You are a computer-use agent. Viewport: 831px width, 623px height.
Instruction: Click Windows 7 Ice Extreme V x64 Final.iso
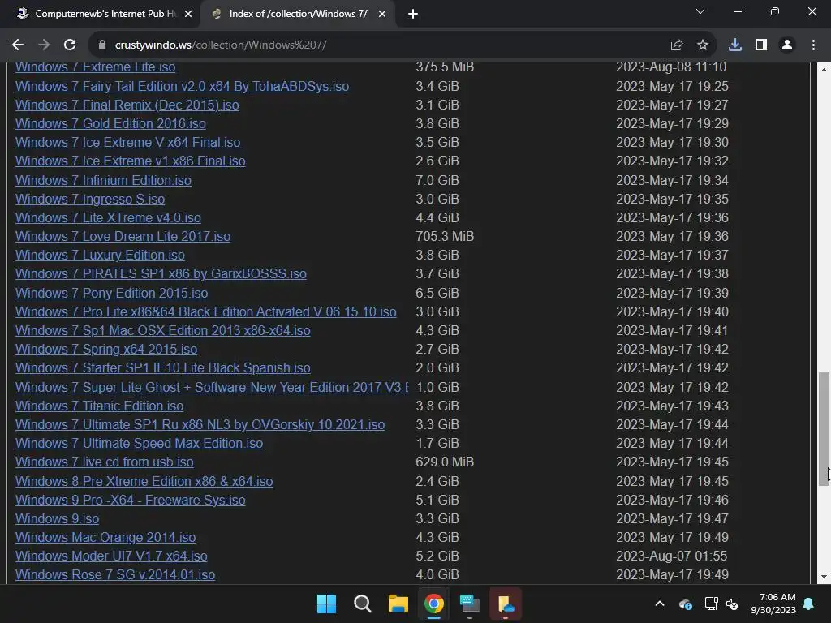click(x=127, y=143)
